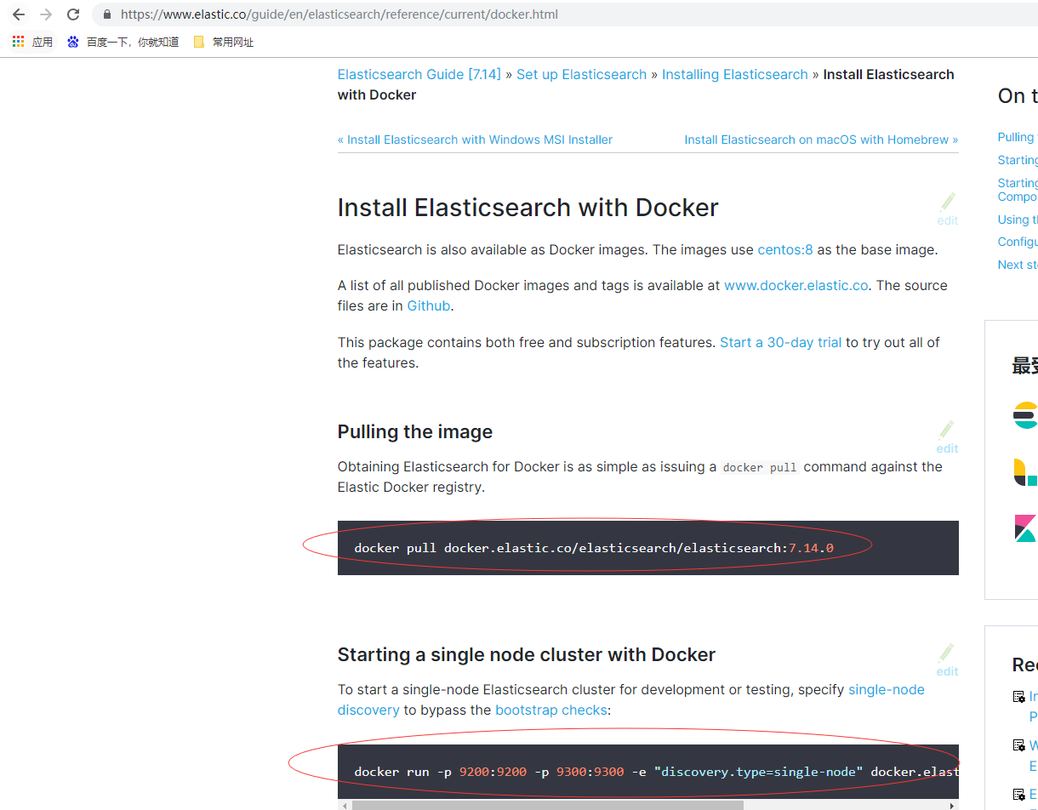Viewport: 1038px width, 810px height.
Task: Go to Install Elasticsearch on macOS with Homebrew
Action: click(821, 140)
